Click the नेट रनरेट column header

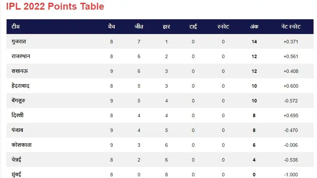pos(290,27)
